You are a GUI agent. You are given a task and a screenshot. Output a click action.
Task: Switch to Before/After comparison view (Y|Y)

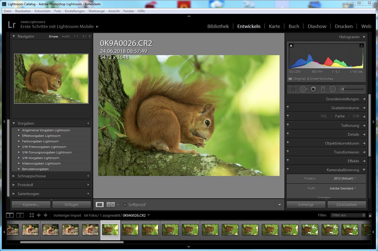point(111,205)
